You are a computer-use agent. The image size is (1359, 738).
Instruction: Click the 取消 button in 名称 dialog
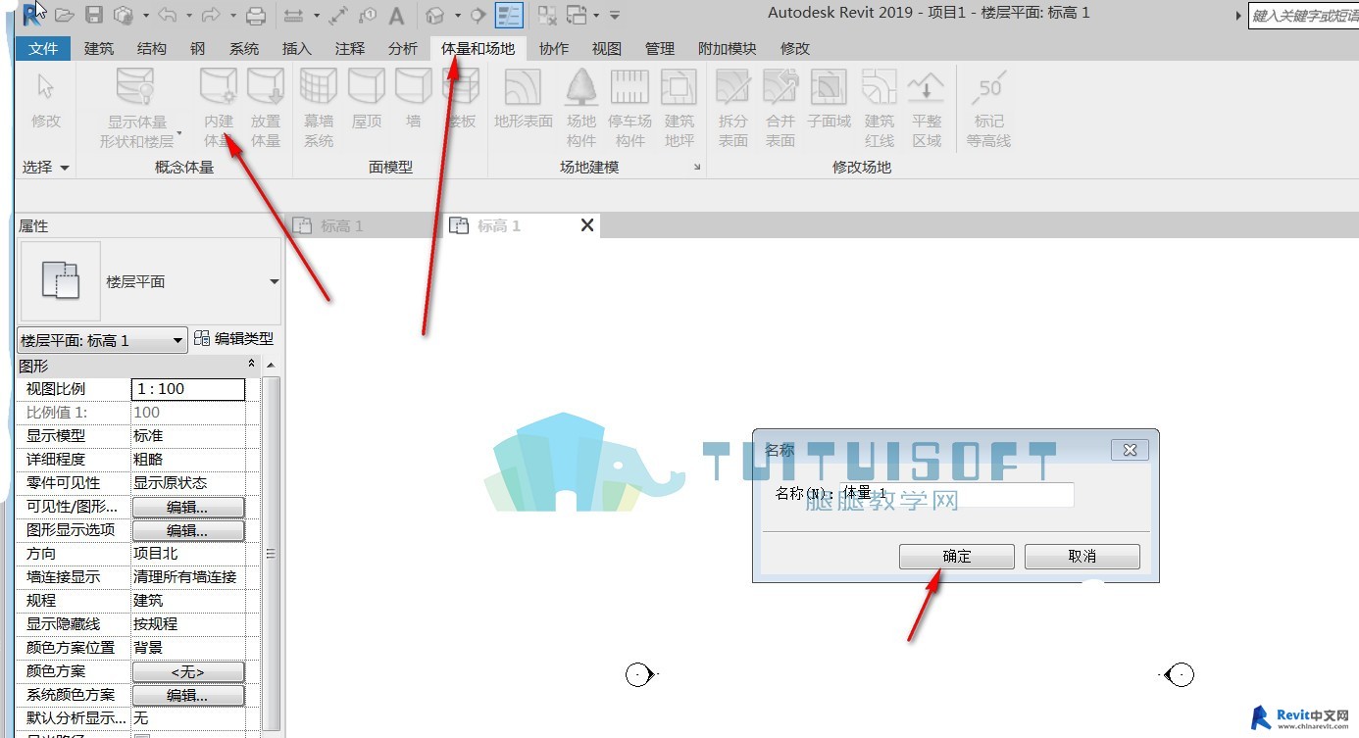click(1082, 557)
